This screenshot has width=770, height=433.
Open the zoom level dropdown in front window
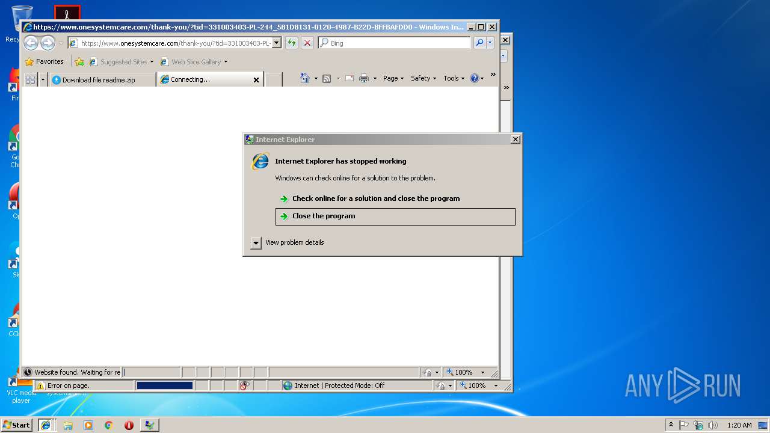click(482, 373)
